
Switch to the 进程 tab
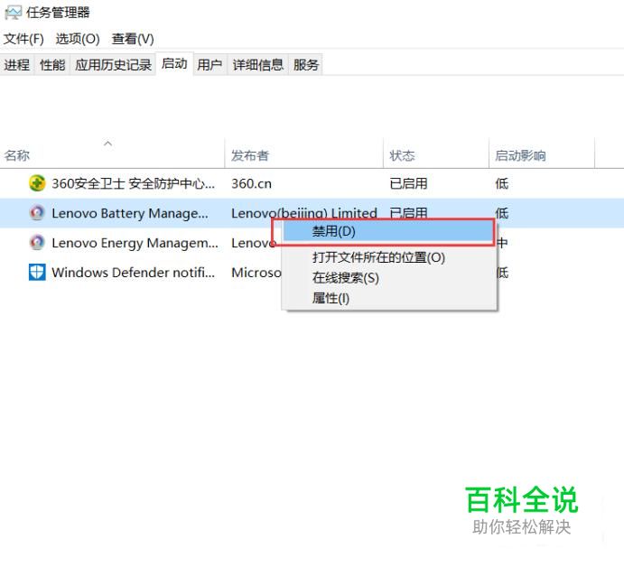17,64
